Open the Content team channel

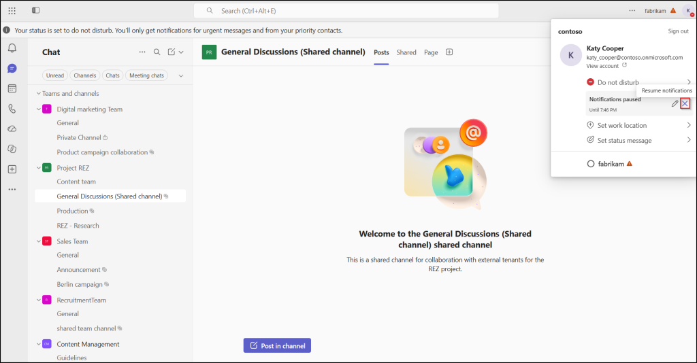click(x=76, y=181)
